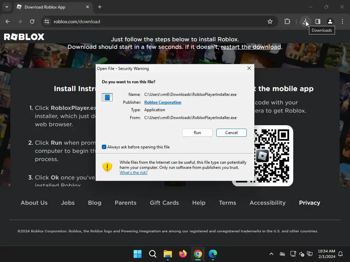Open a new browser tab
The height and width of the screenshot is (262, 350).
pyautogui.click(x=100, y=7)
